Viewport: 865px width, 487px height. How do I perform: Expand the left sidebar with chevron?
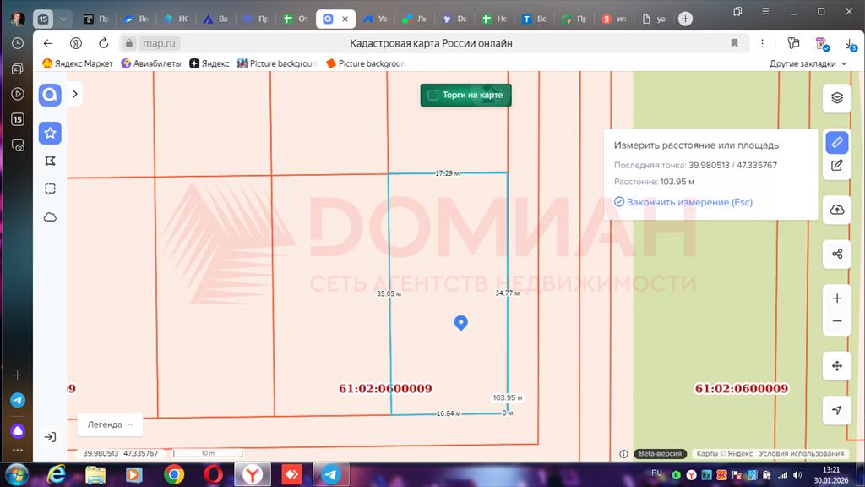[x=74, y=94]
